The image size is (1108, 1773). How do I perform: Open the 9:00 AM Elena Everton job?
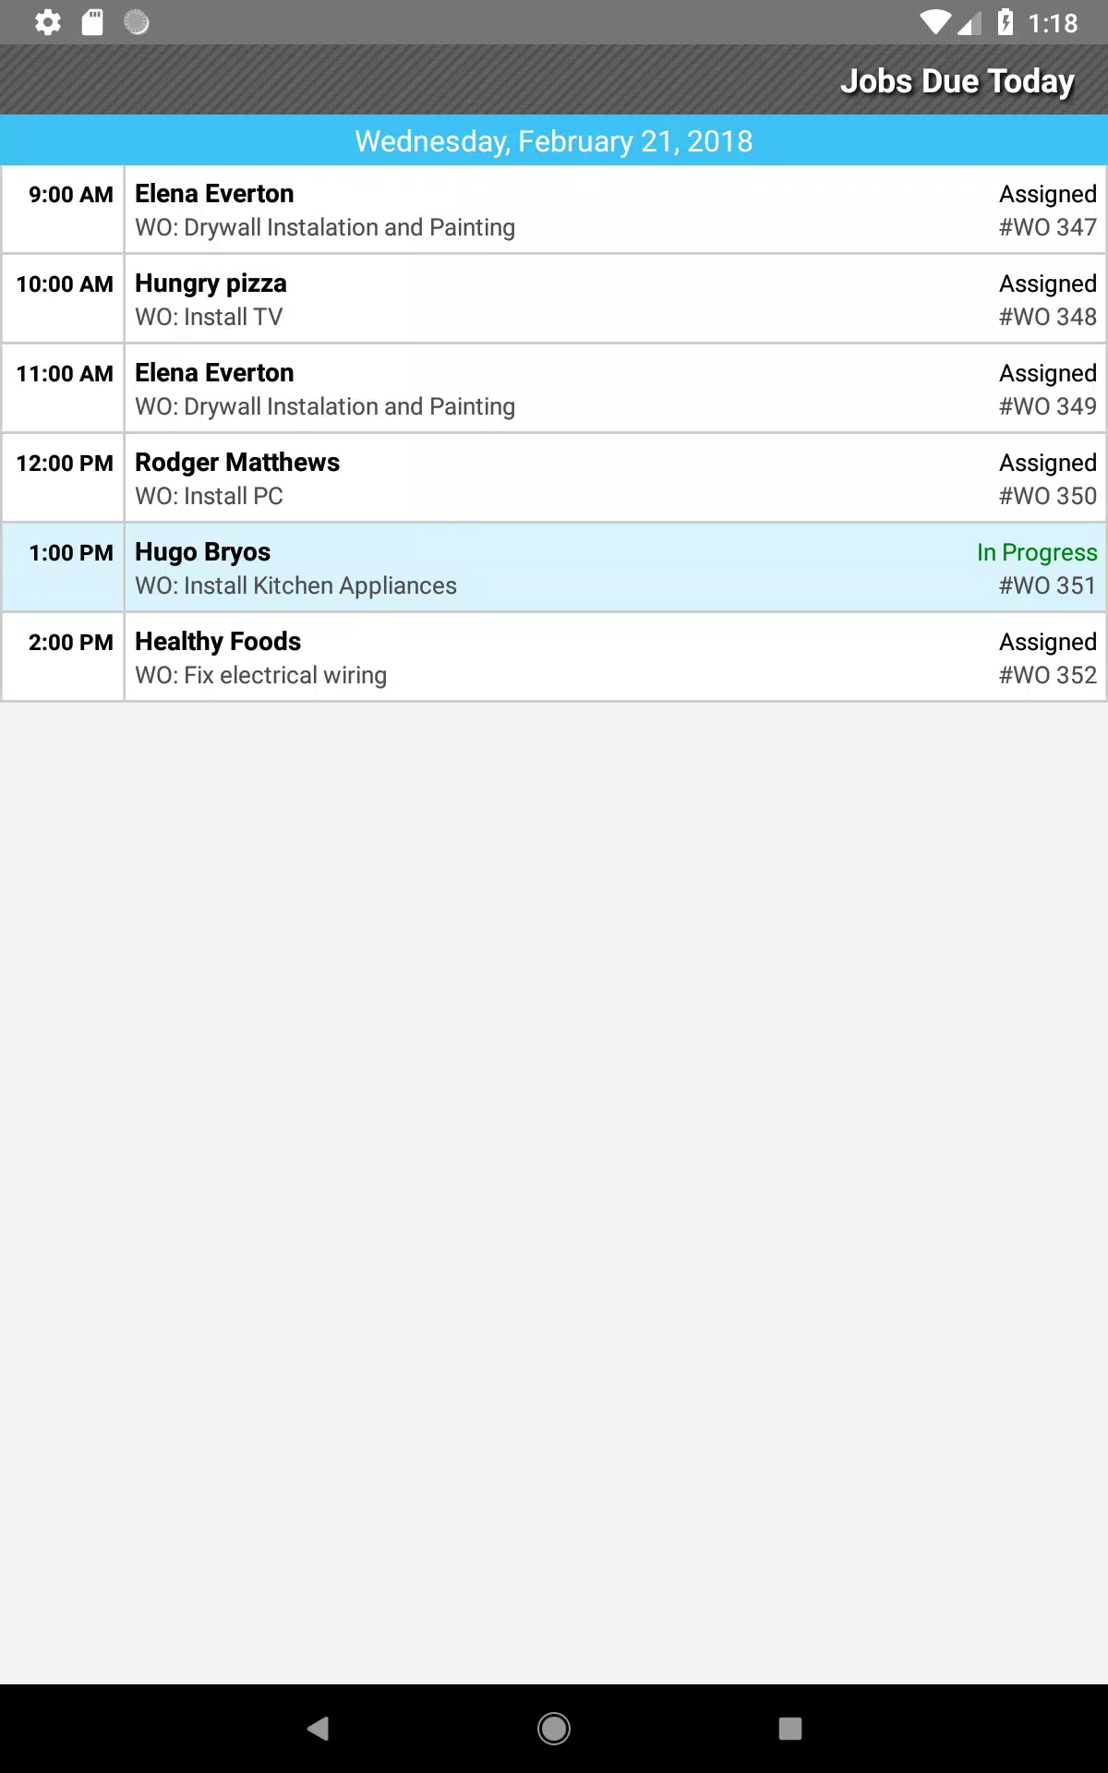click(x=554, y=210)
